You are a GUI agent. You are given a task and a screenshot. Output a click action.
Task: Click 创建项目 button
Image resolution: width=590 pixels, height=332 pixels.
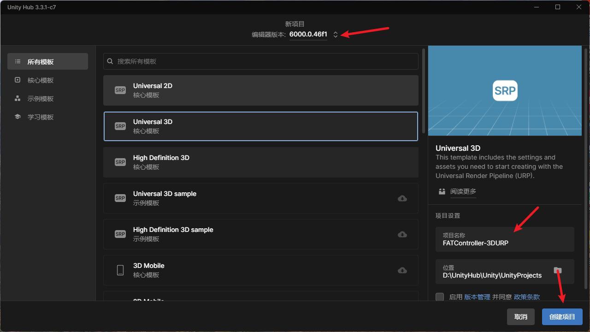562,317
